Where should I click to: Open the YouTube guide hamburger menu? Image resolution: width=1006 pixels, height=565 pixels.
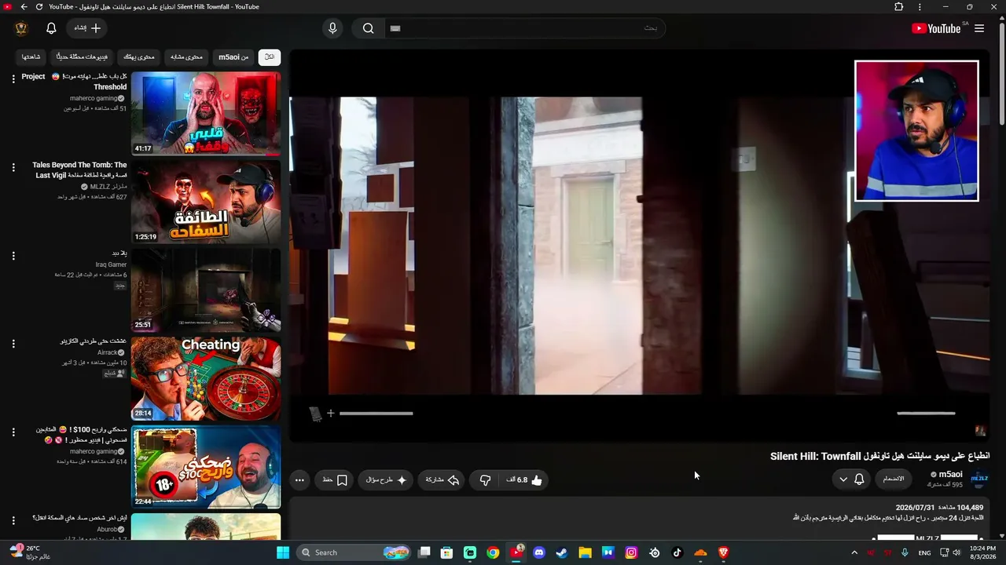979,28
